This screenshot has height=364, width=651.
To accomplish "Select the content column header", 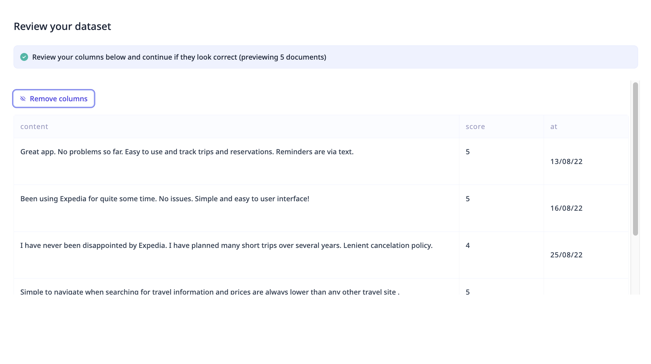I will point(34,126).
